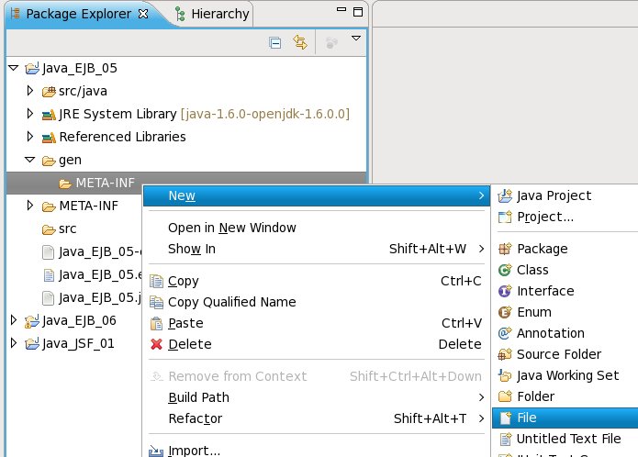The height and width of the screenshot is (457, 638).
Task: Close the Package Explorer tab
Action: 142,14
